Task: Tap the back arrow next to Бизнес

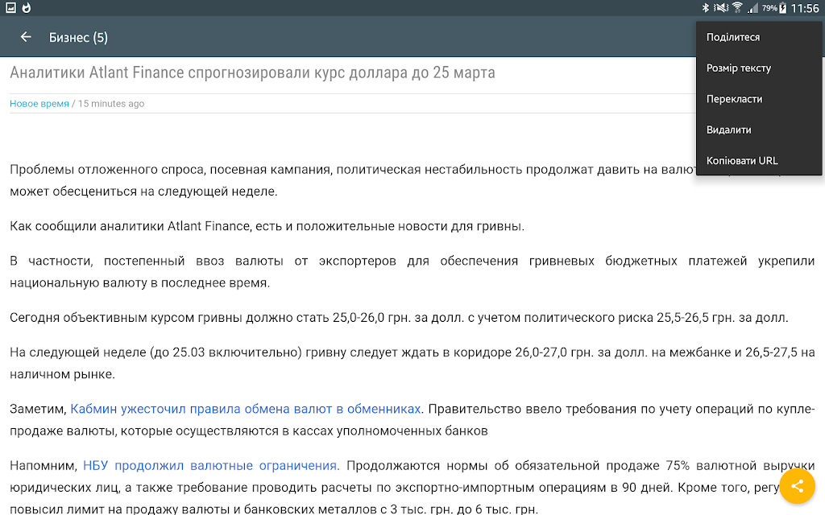Action: click(x=26, y=37)
